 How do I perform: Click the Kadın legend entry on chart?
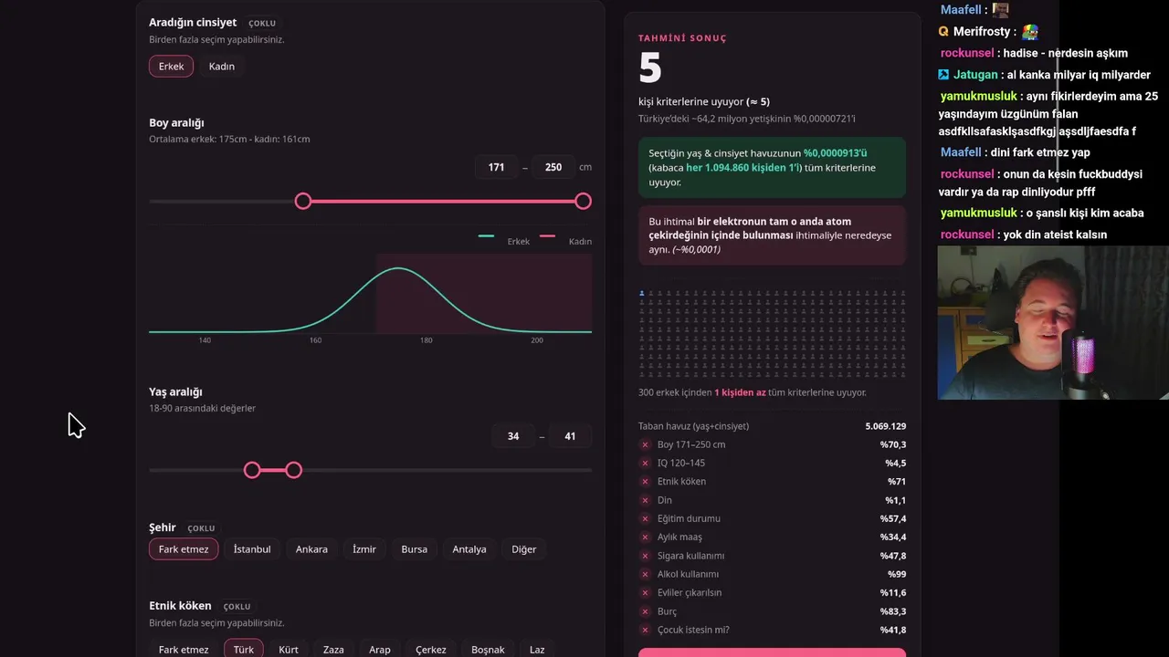(566, 241)
